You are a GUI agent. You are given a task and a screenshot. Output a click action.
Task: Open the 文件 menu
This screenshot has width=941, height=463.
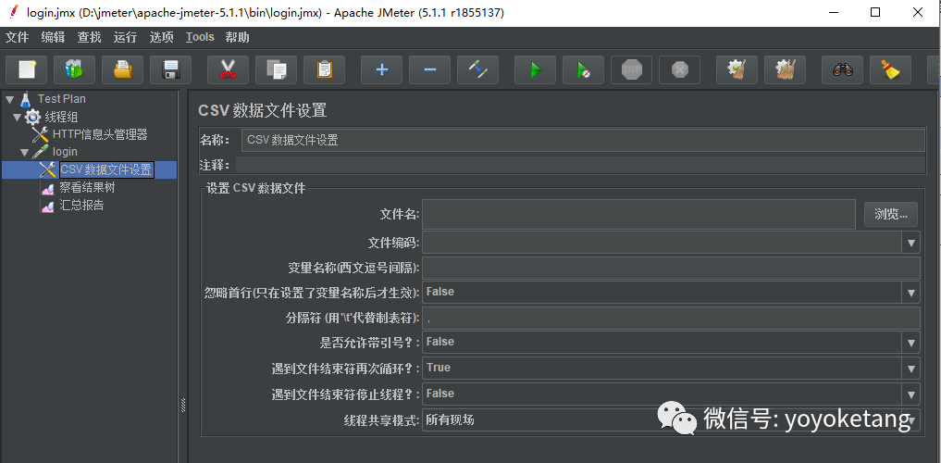point(17,37)
